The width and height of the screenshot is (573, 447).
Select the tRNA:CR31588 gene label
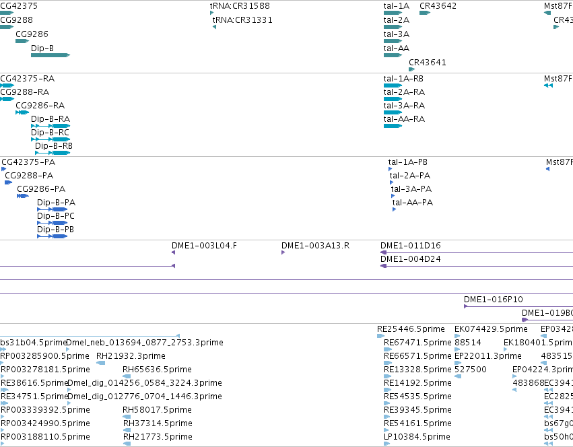[240, 6]
